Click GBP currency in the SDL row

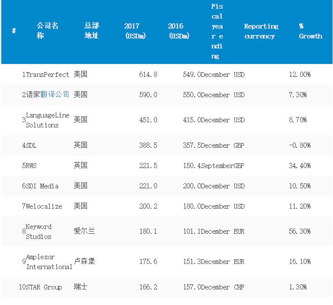pos(239,146)
